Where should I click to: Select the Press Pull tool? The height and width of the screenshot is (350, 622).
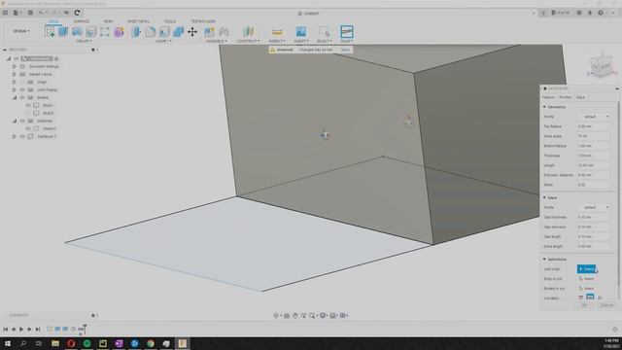(136, 32)
